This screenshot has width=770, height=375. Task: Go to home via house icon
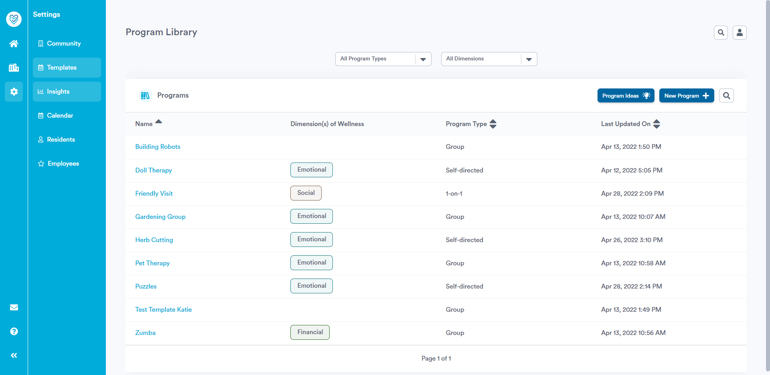pyautogui.click(x=14, y=44)
